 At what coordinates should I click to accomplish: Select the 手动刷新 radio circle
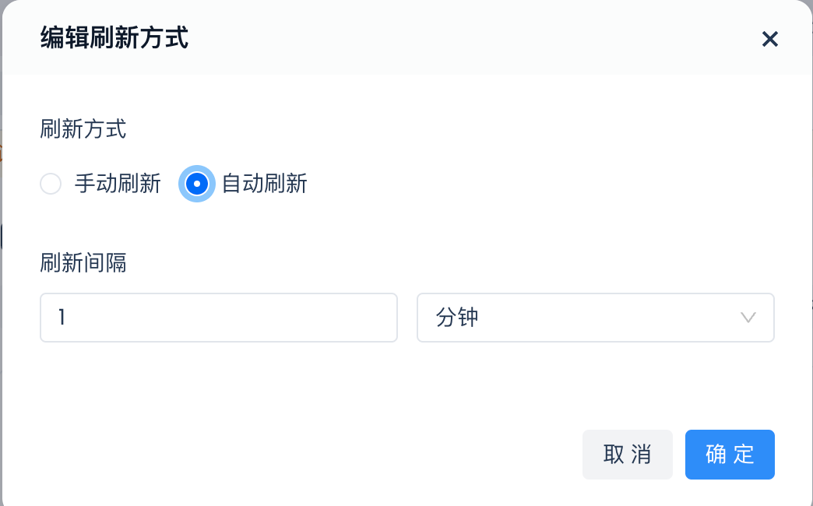[x=51, y=184]
